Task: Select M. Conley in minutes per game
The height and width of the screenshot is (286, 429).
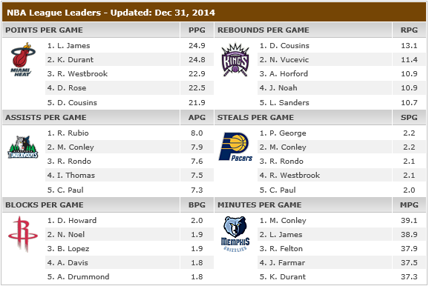Action: tap(283, 221)
